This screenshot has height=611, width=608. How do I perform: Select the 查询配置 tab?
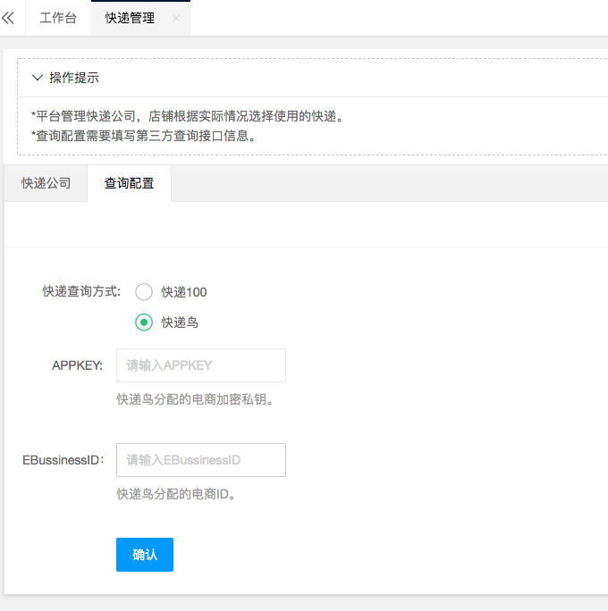click(x=129, y=183)
